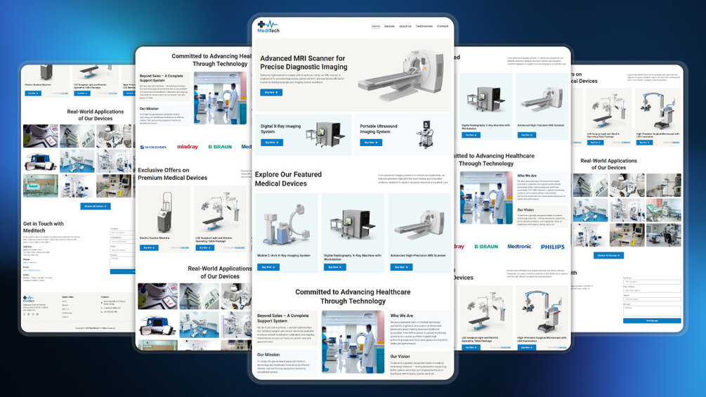This screenshot has height=397, width=706.
Task: Click the Medtronic brand logo
Action: (519, 247)
